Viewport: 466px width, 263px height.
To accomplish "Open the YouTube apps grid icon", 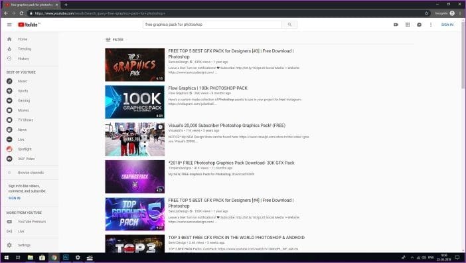I will click(408, 25).
